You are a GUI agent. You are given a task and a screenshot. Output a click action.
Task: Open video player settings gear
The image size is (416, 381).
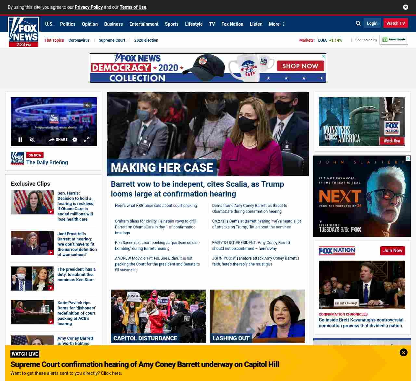tap(75, 140)
